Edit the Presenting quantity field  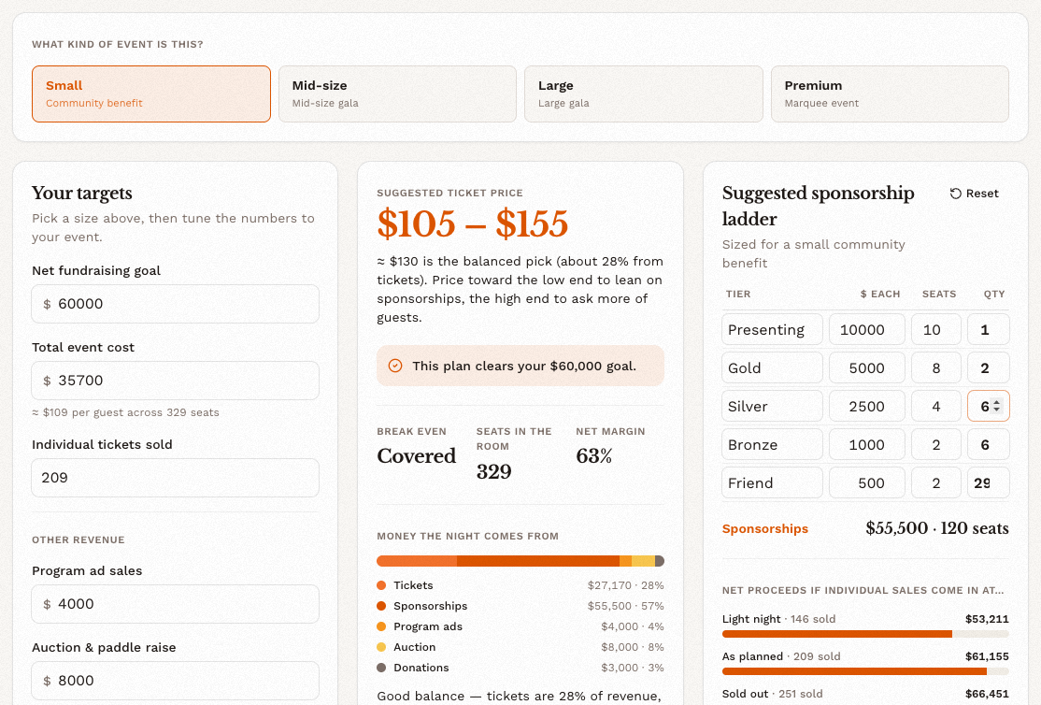click(x=989, y=329)
